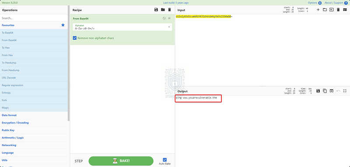Expand the Language category
350x167 pixels.
pos(34,153)
